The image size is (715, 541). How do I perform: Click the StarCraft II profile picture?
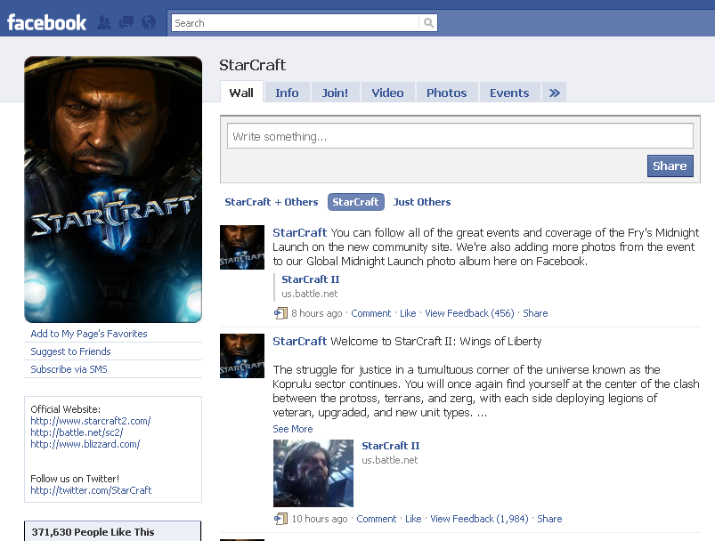coord(113,190)
